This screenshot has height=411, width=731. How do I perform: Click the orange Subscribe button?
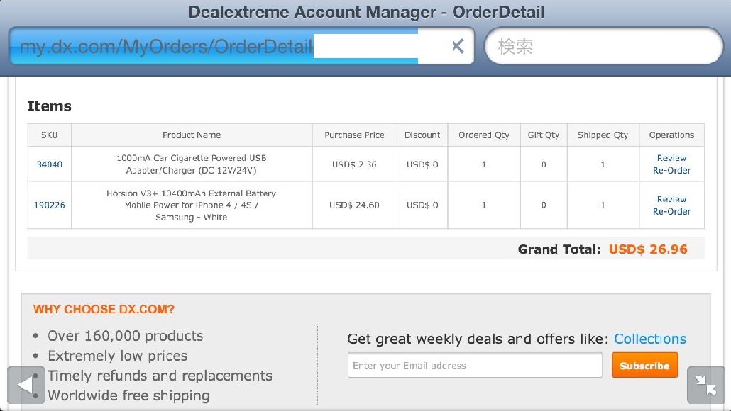[644, 366]
